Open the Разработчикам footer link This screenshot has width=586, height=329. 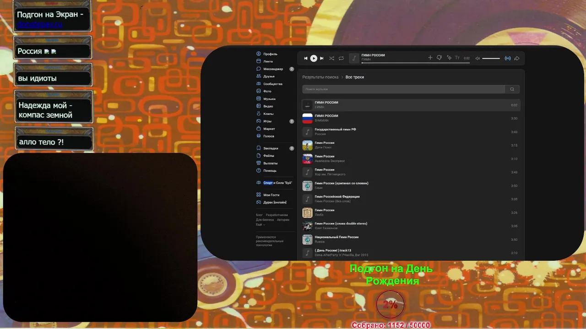click(x=277, y=215)
